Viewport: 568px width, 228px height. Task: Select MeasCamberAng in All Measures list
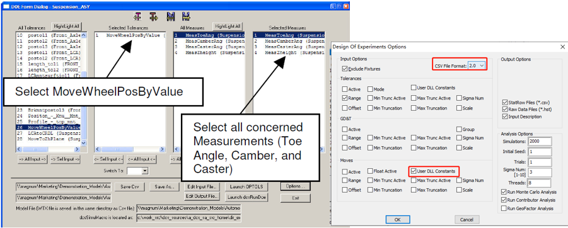(209, 42)
